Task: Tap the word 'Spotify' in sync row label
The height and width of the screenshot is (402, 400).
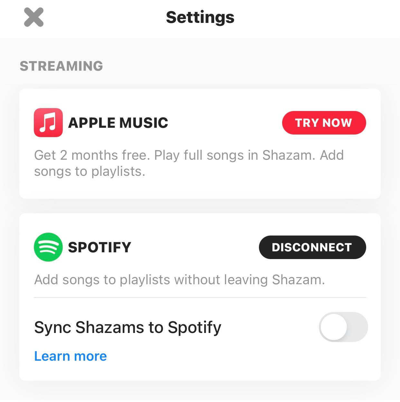Action: pyautogui.click(x=195, y=328)
